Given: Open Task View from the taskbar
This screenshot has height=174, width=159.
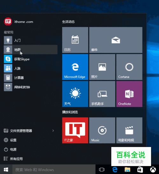Looking at the screenshot, I should tap(102, 170).
